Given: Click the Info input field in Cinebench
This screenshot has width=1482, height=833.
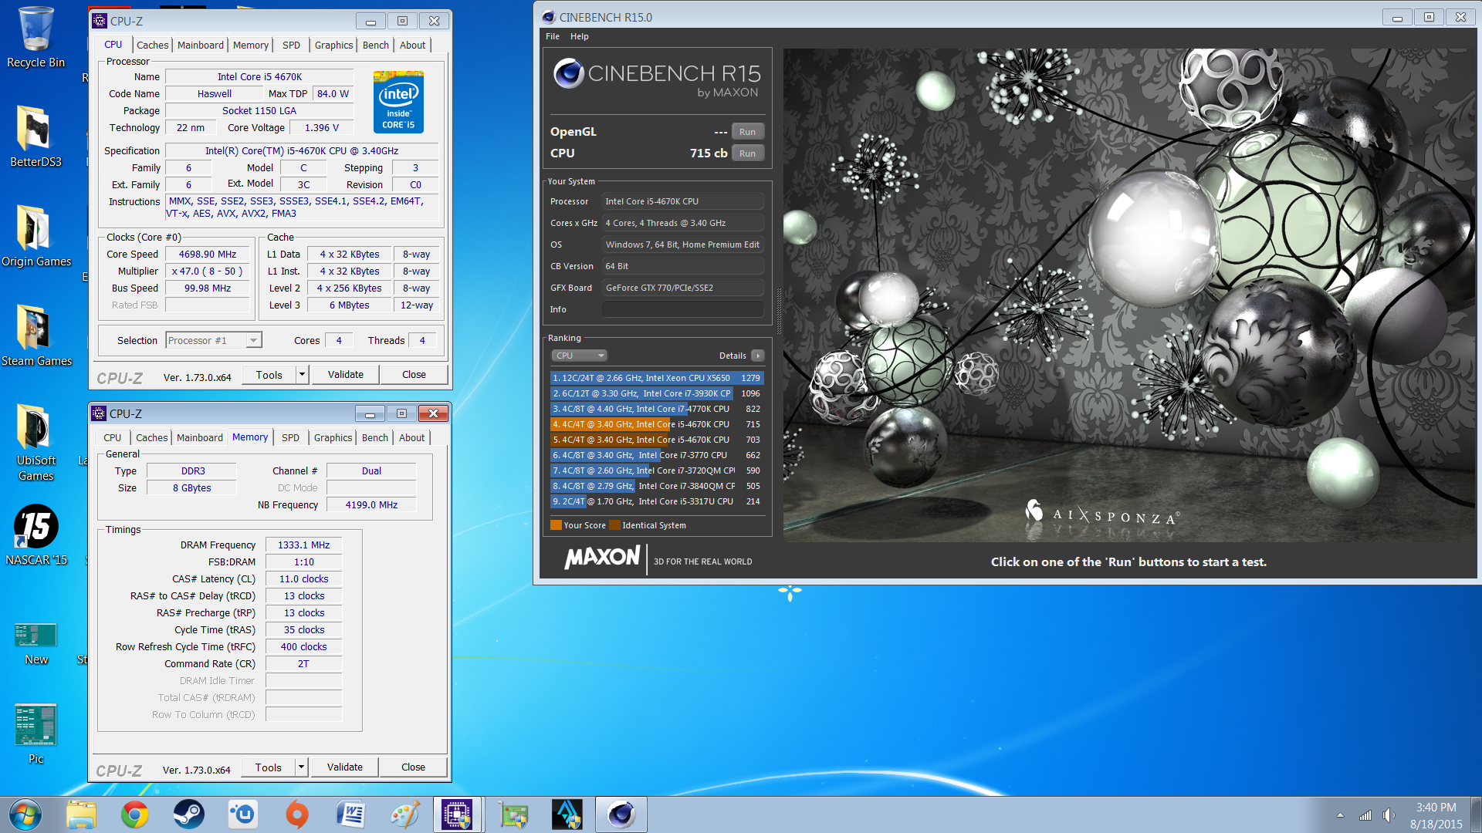Looking at the screenshot, I should (682, 309).
